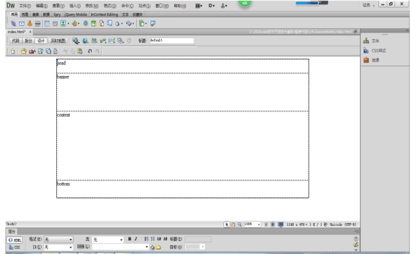Click the Hyperlink icon in Insert bar

pos(14,23)
